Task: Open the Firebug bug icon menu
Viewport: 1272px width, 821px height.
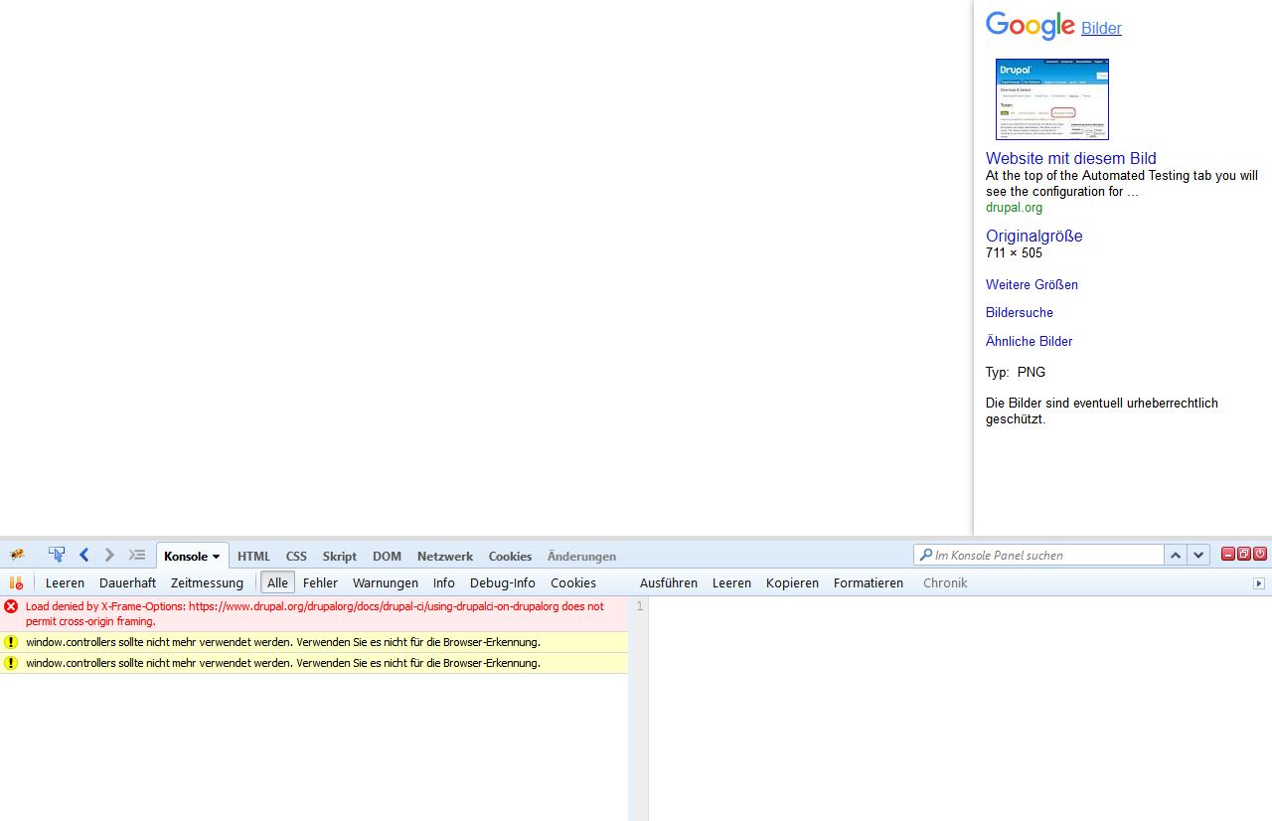Action: 17,555
